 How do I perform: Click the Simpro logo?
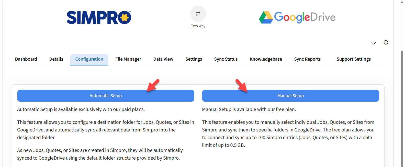click(99, 17)
